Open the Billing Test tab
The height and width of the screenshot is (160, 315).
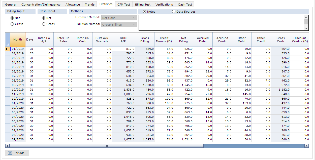(x=143, y=5)
